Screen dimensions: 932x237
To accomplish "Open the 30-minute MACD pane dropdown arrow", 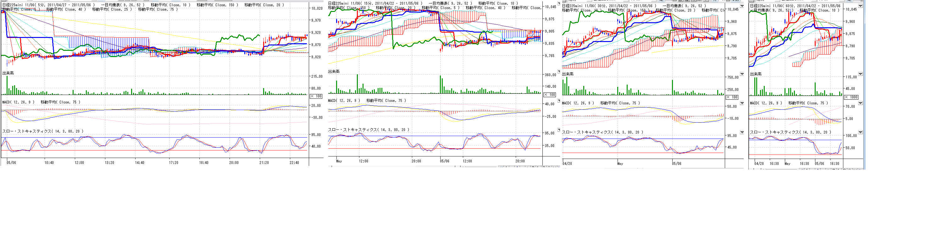I will (742, 103).
